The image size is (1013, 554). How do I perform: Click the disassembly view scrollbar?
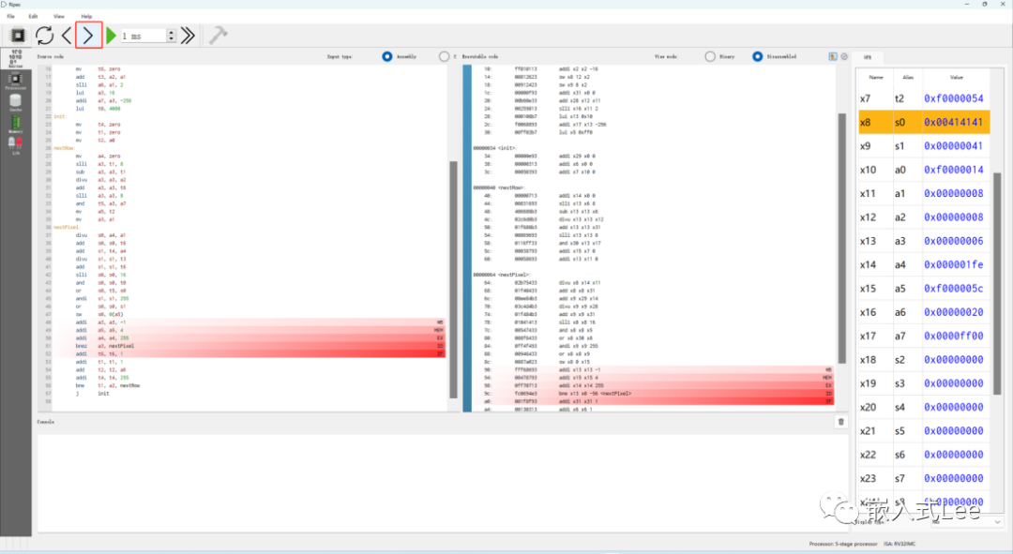point(841,238)
